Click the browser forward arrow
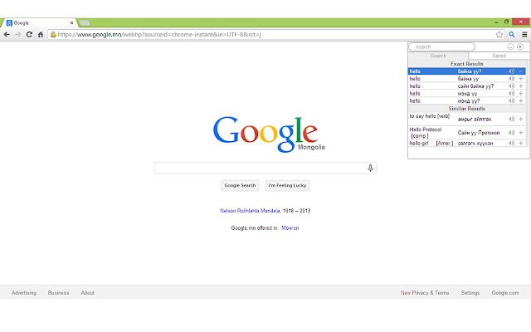Viewport: 531px width, 332px height. coord(18,35)
